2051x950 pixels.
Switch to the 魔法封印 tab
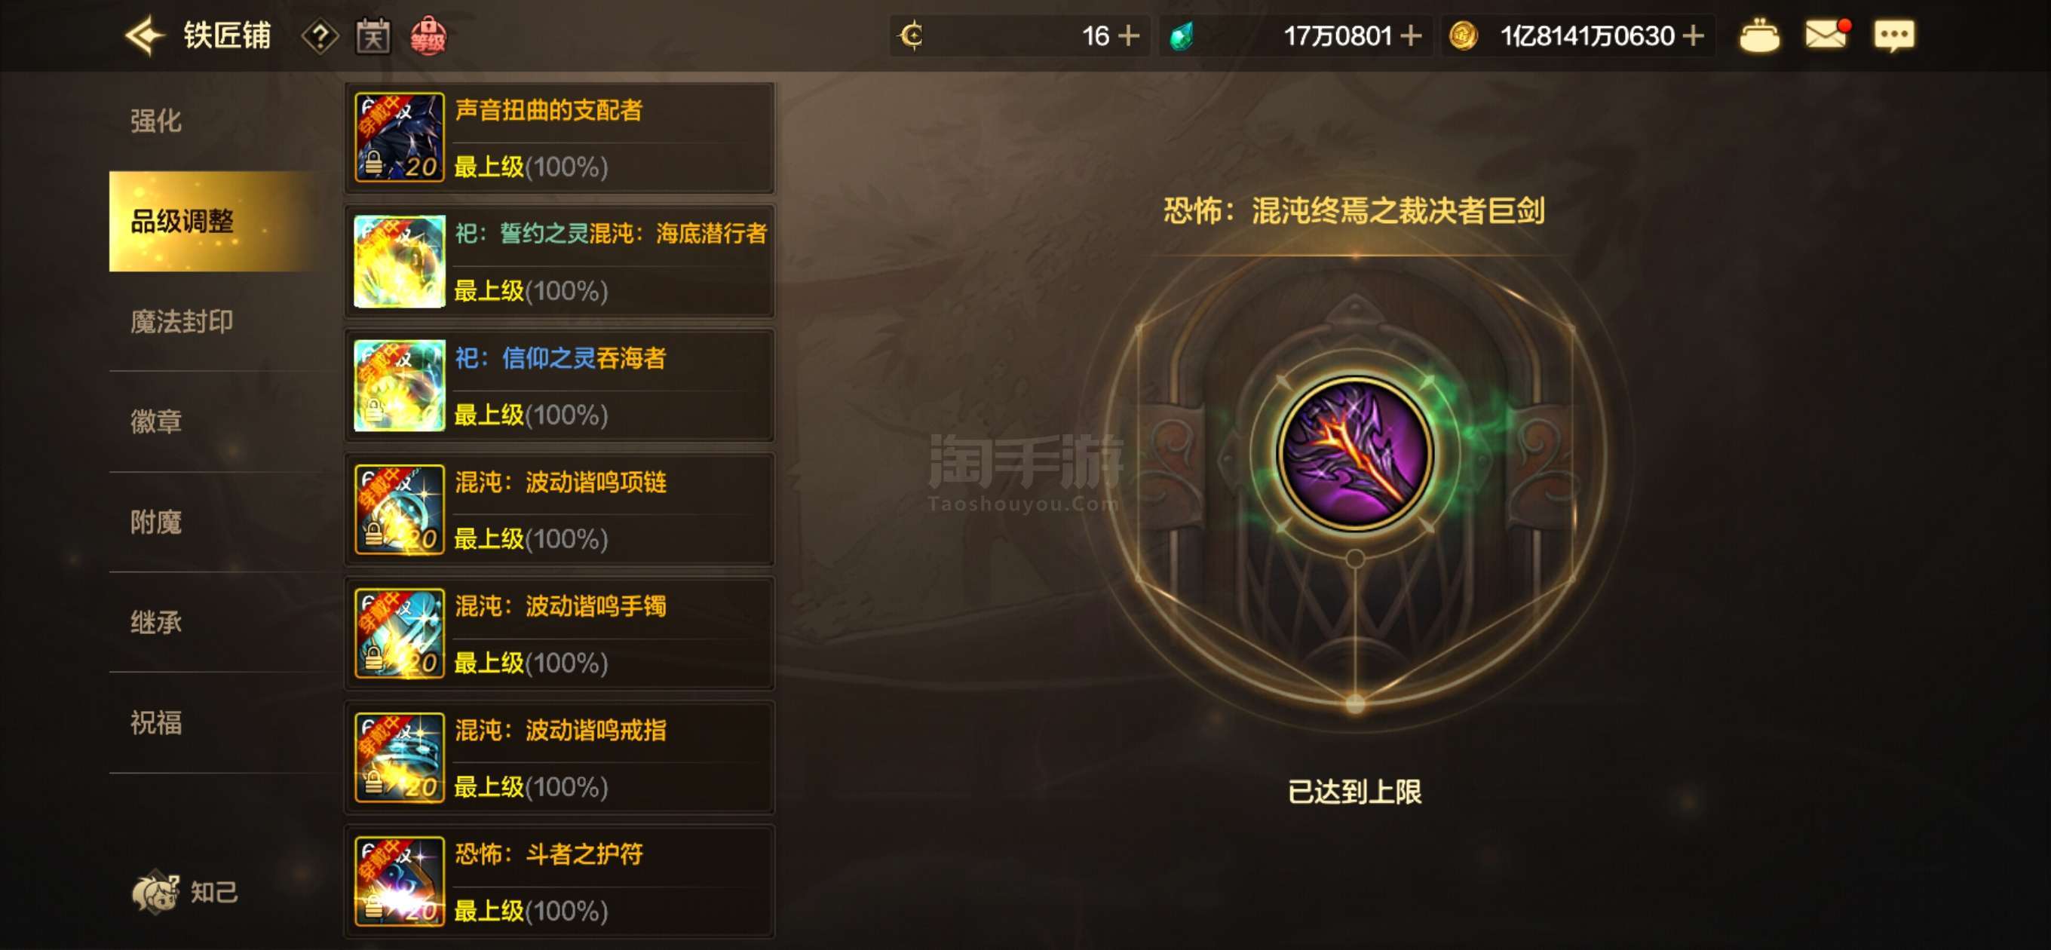point(182,322)
